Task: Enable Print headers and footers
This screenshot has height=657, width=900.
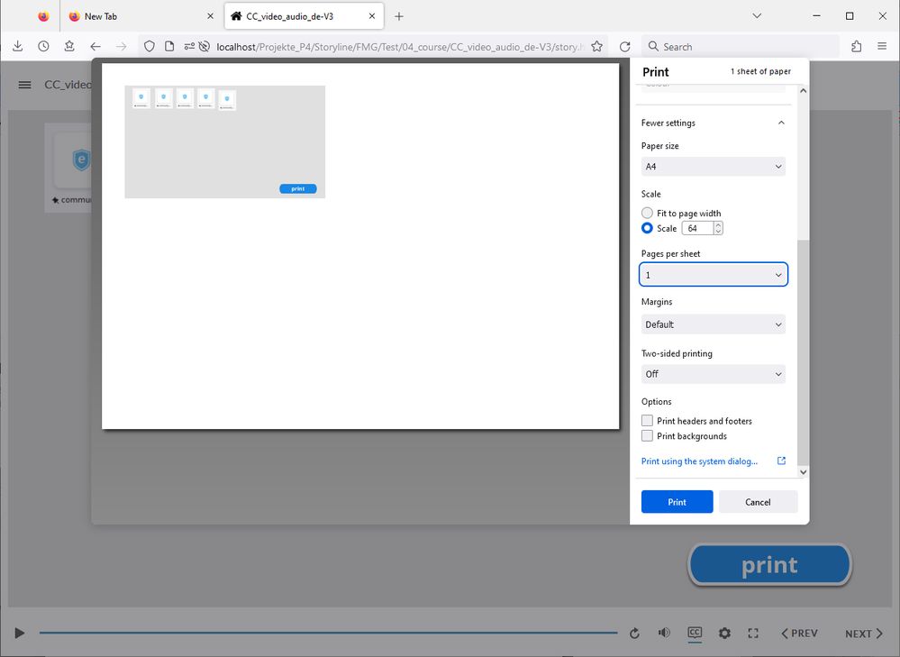Action: [x=647, y=421]
